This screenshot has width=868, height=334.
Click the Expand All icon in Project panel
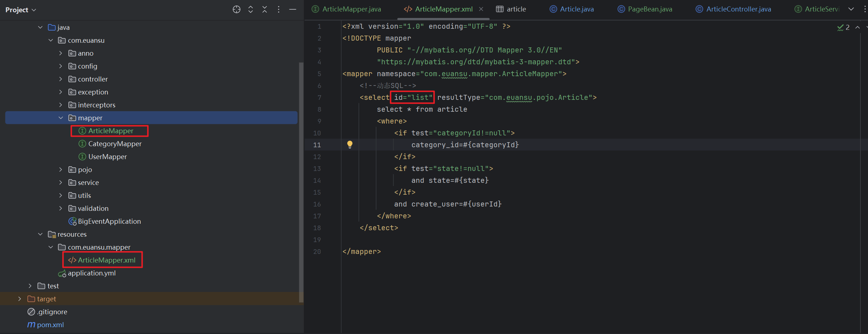[x=251, y=10]
